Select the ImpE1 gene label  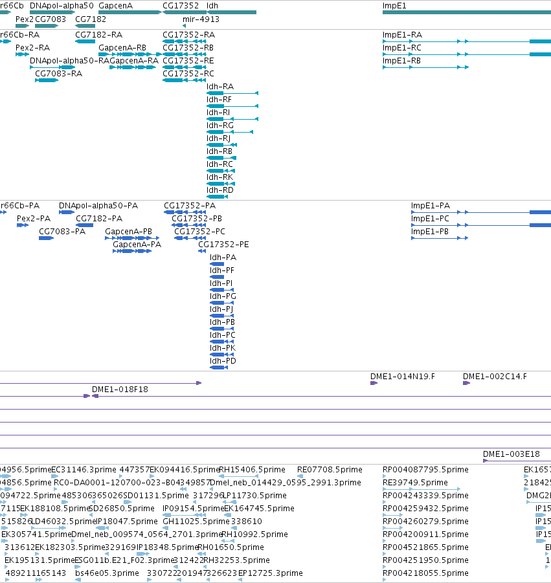click(x=394, y=6)
